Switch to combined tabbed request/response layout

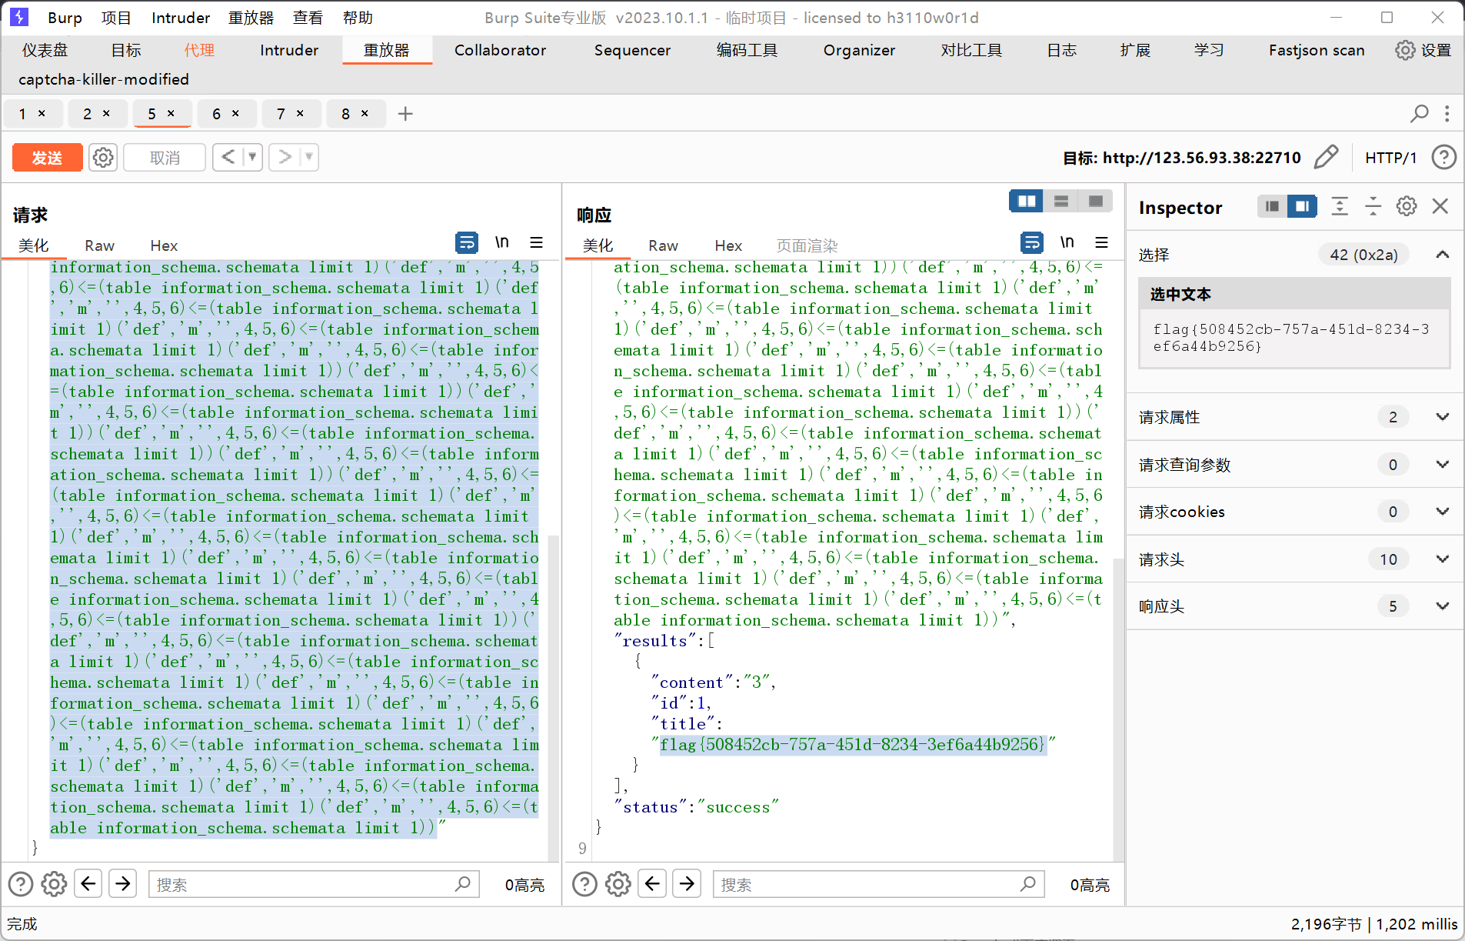[x=1096, y=201]
